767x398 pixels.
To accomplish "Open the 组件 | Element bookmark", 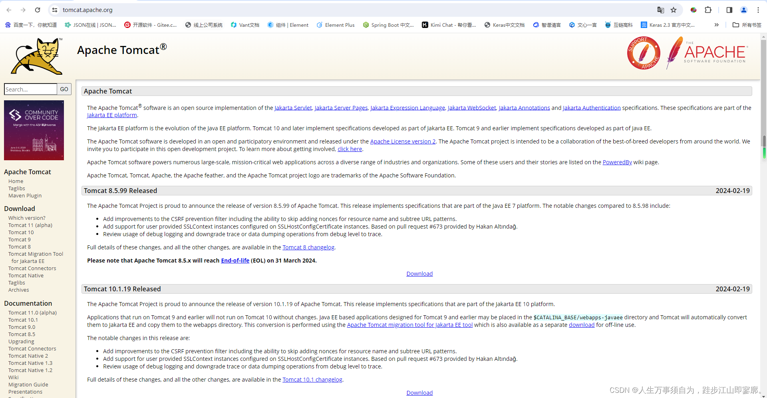I will point(288,25).
